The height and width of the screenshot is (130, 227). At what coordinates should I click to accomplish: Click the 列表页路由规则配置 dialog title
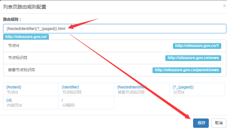(x=25, y=7)
